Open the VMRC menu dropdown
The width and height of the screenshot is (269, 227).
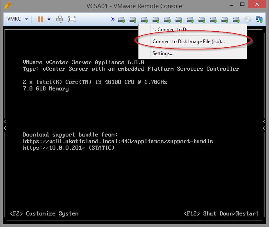pos(17,19)
